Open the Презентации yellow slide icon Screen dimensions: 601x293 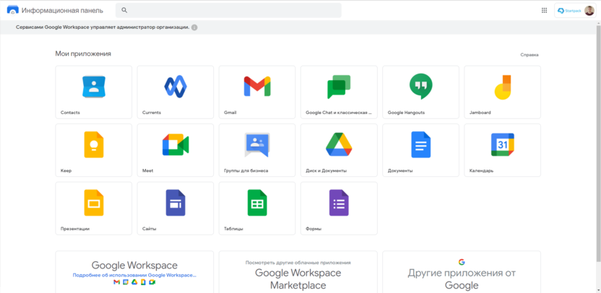click(93, 203)
